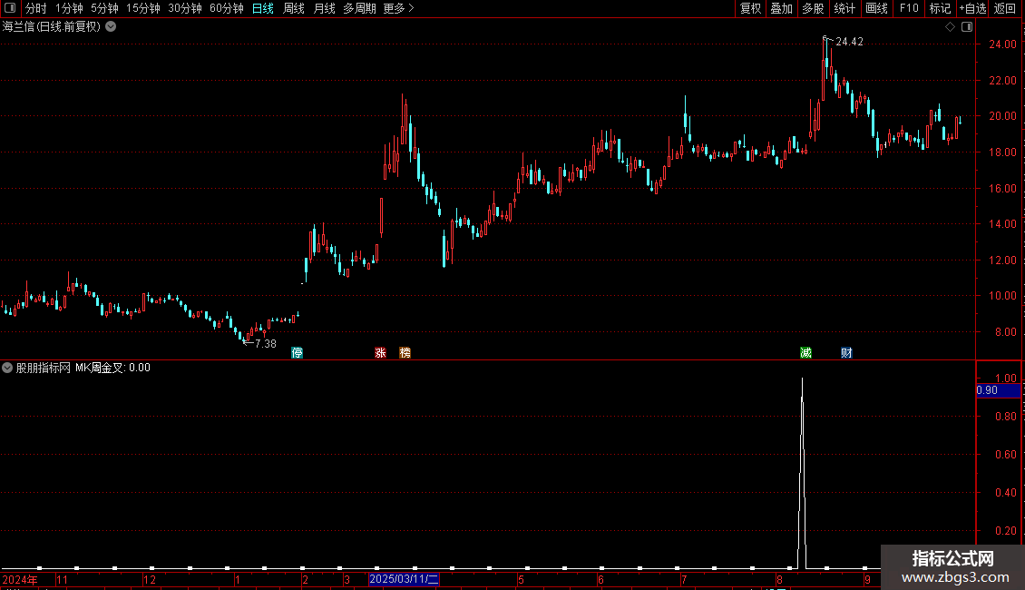This screenshot has width=1025, height=590.
Task: Click the 统计 statistics button
Action: coord(844,8)
